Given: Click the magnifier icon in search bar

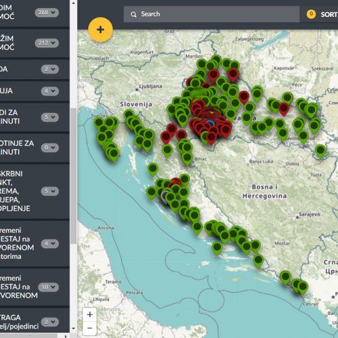Looking at the screenshot, I should [x=133, y=14].
